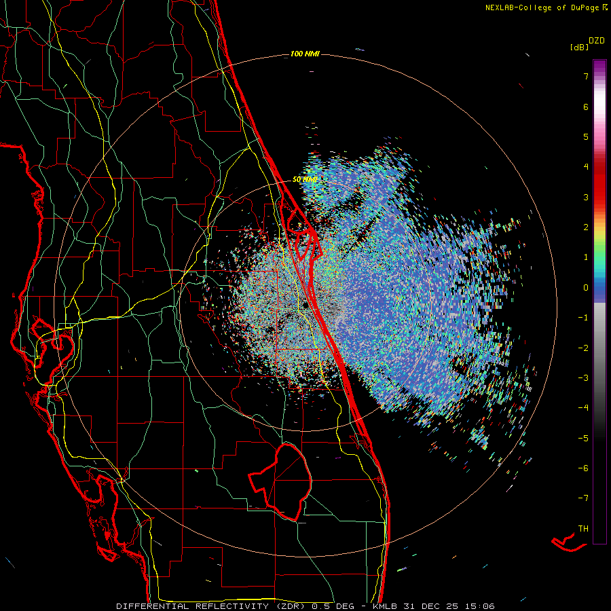Click the color scale value -7

(583, 498)
